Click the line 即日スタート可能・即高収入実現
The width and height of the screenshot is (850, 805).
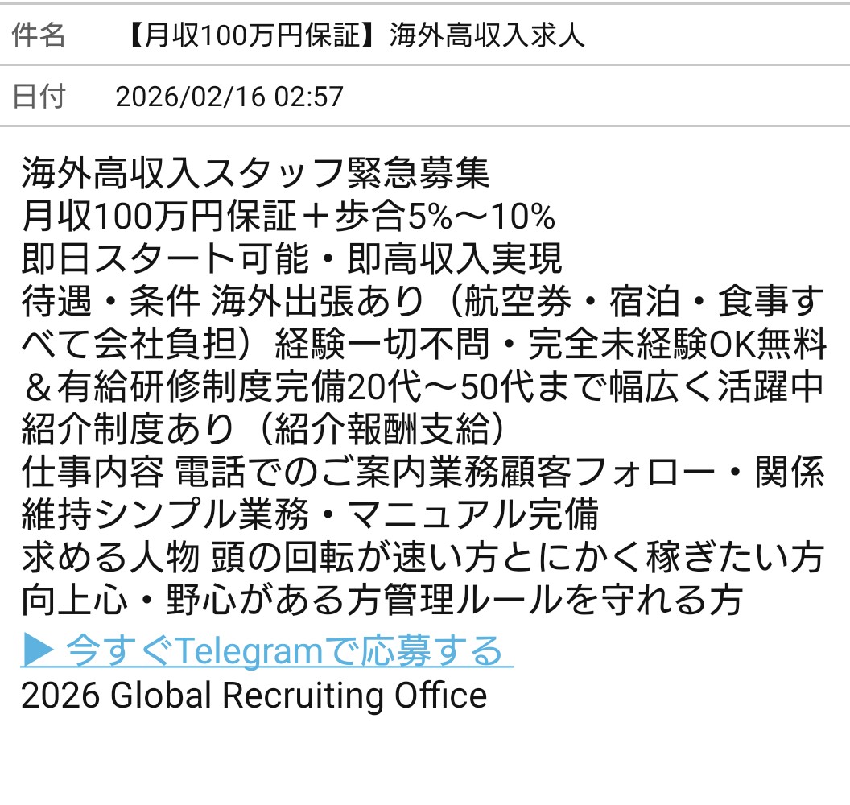[x=291, y=259]
